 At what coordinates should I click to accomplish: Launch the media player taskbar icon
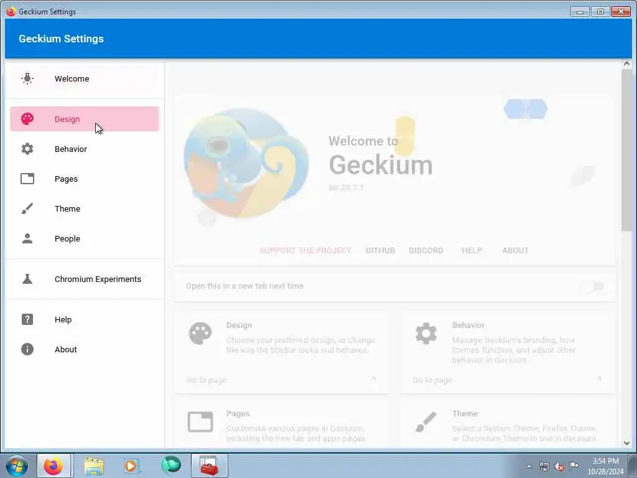tap(131, 466)
